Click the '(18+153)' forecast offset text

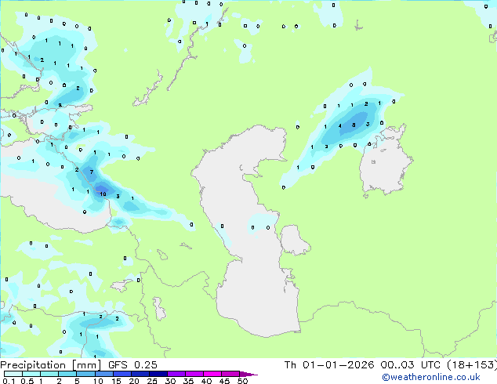click(x=472, y=365)
